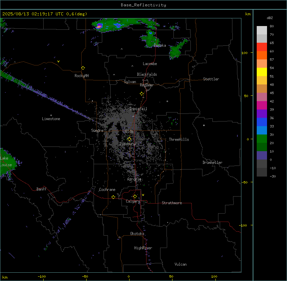The image size is (287, 281).
Task: Select the ThreeHills label
Action: 179,139
